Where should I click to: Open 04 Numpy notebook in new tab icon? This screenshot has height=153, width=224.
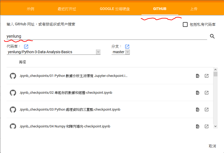point(207,126)
